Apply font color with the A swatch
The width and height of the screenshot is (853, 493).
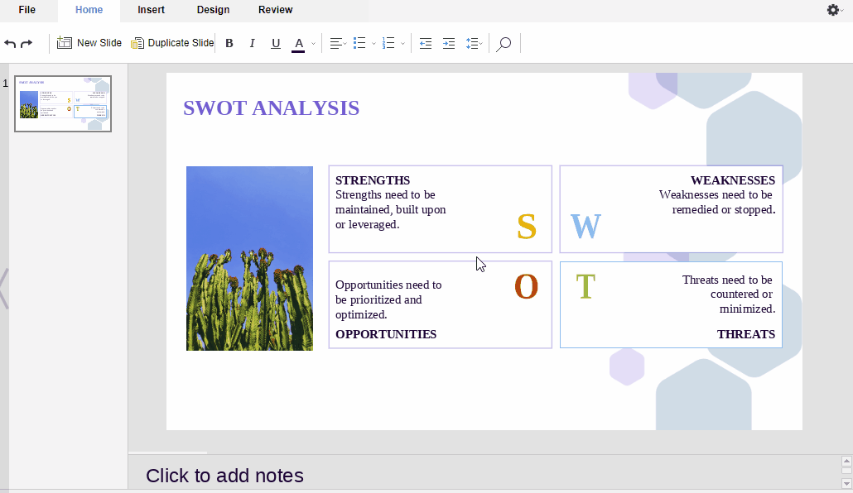point(298,44)
